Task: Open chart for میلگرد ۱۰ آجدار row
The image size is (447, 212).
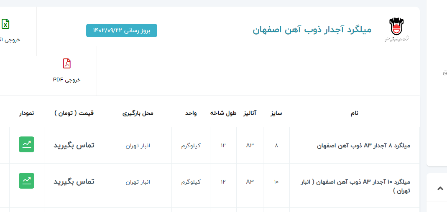Action: pyautogui.click(x=27, y=181)
